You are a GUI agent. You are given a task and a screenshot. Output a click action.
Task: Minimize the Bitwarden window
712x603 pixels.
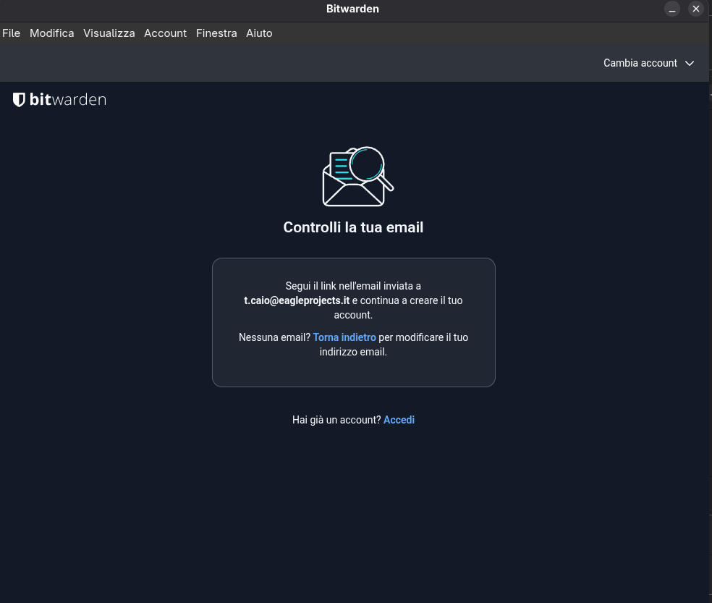point(672,9)
